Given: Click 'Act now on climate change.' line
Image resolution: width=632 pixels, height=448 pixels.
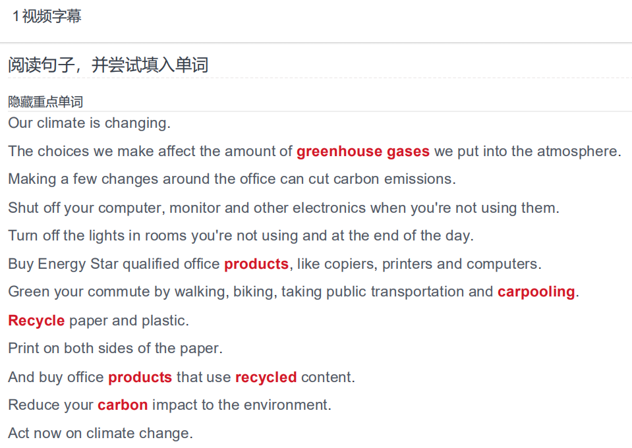Looking at the screenshot, I should point(101,434).
